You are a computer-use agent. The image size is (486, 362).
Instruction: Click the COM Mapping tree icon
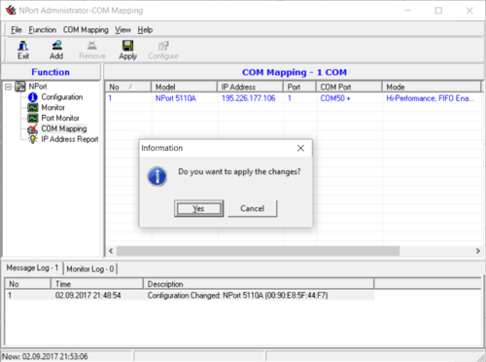pyautogui.click(x=33, y=128)
